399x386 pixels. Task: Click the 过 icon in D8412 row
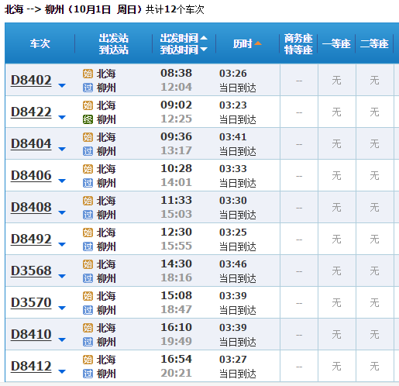[88, 374]
